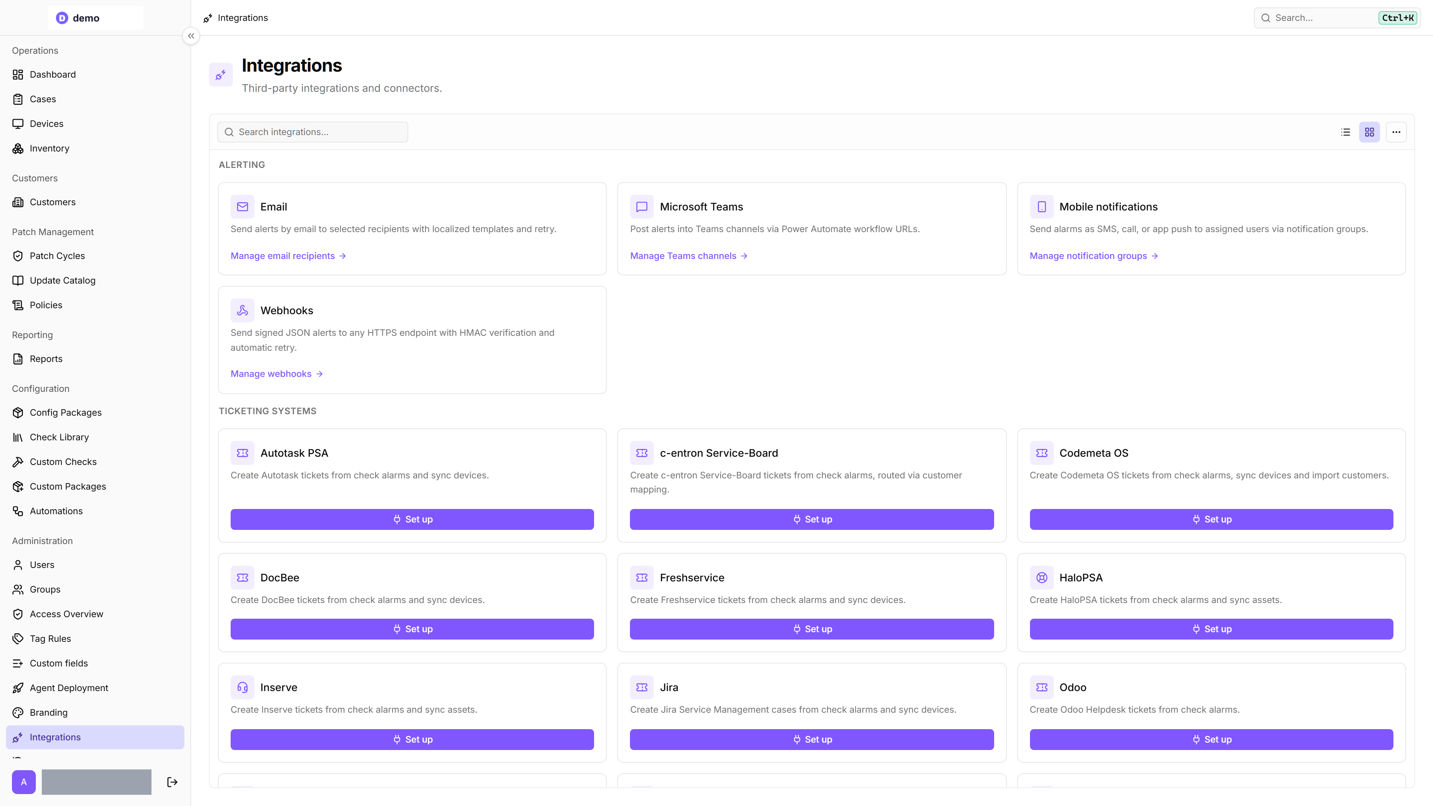The width and height of the screenshot is (1433, 806).
Task: Open Groups in the sidebar
Action: (95, 590)
